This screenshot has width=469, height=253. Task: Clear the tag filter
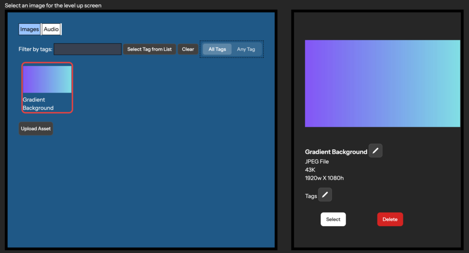click(188, 49)
